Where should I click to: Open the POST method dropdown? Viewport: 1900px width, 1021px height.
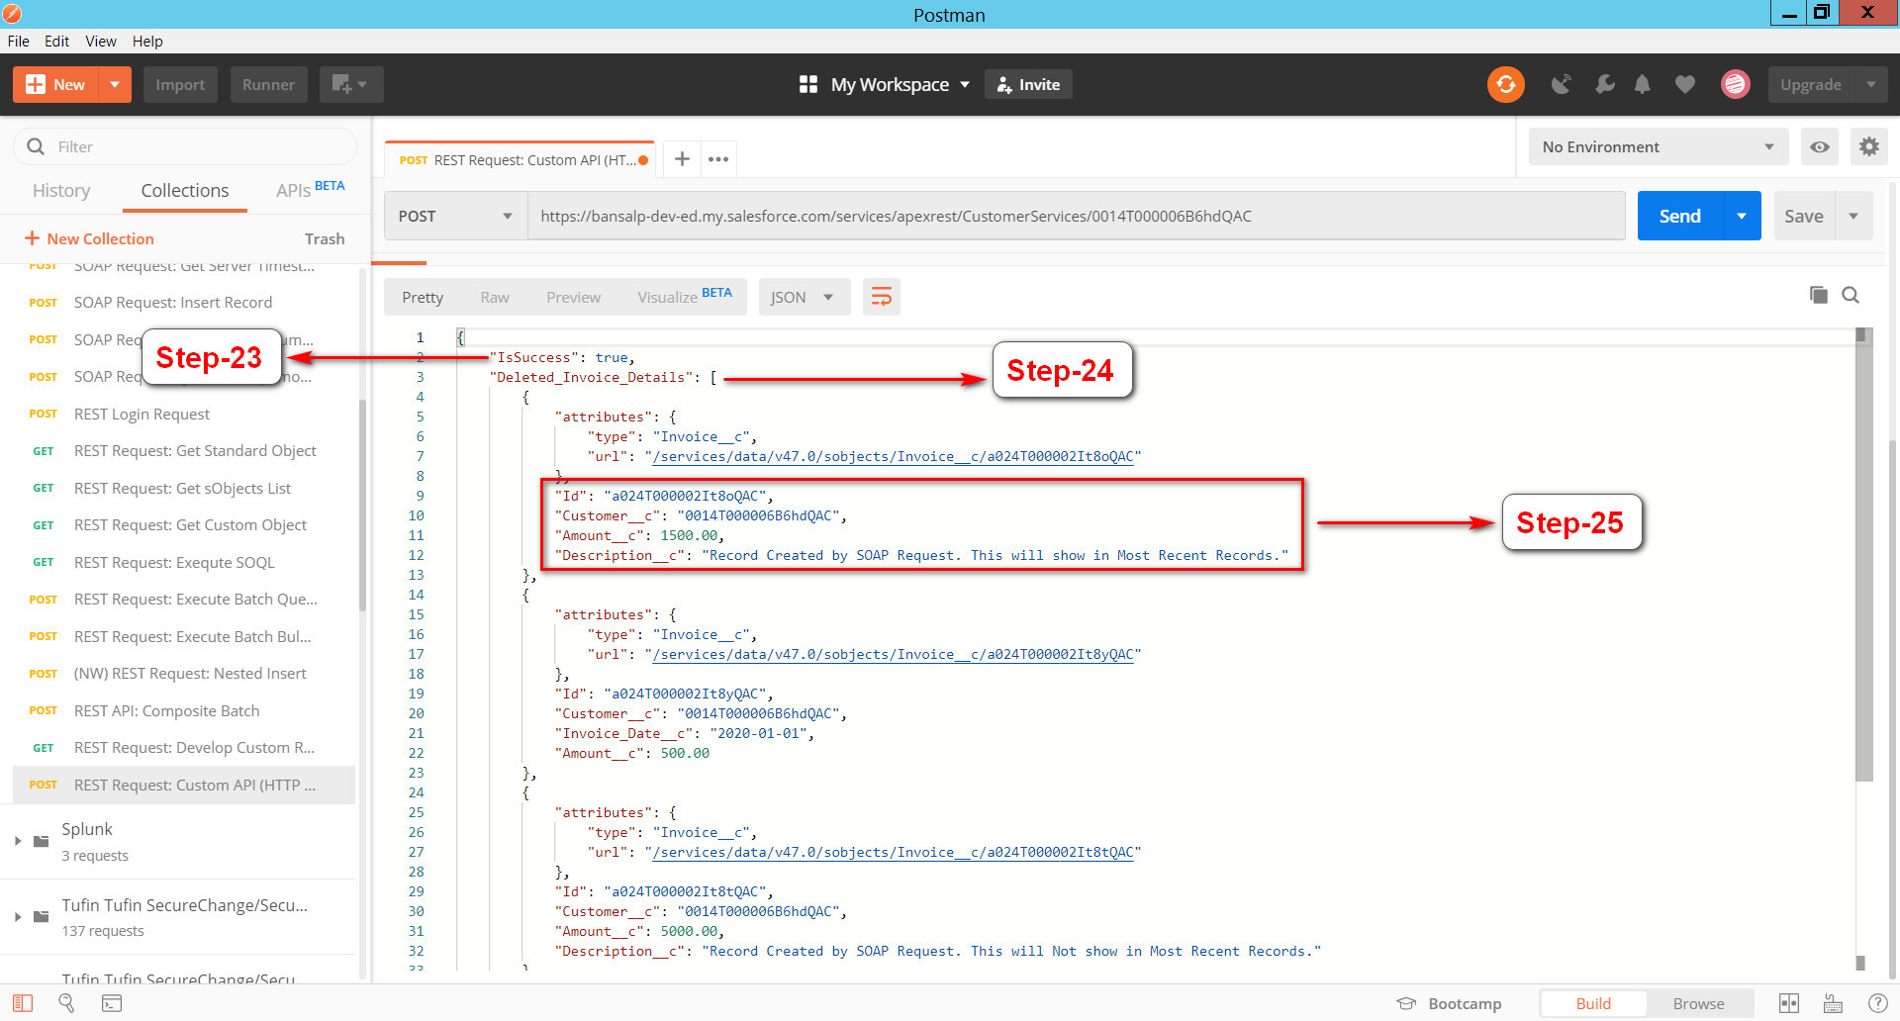[x=455, y=217]
